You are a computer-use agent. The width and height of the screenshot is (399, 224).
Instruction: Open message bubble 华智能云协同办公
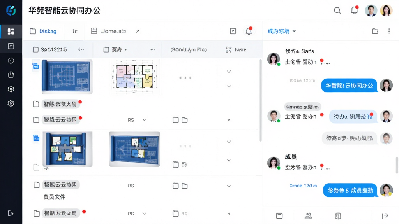pyautogui.click(x=349, y=86)
